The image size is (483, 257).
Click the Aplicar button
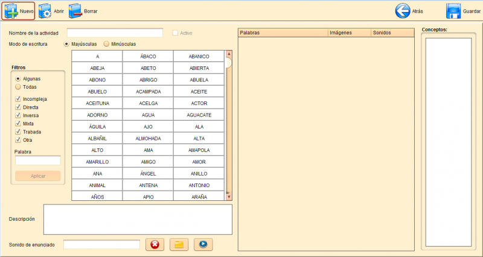pos(38,176)
